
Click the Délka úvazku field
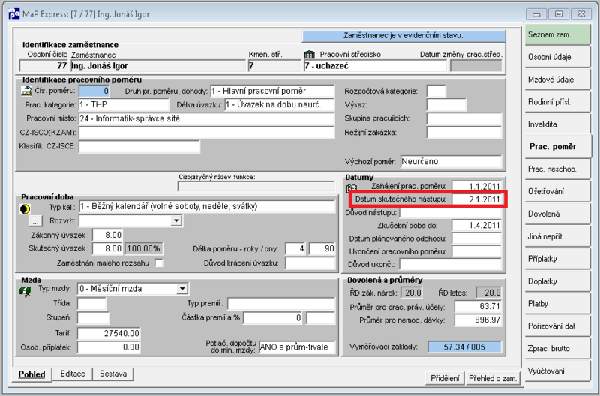(279, 104)
